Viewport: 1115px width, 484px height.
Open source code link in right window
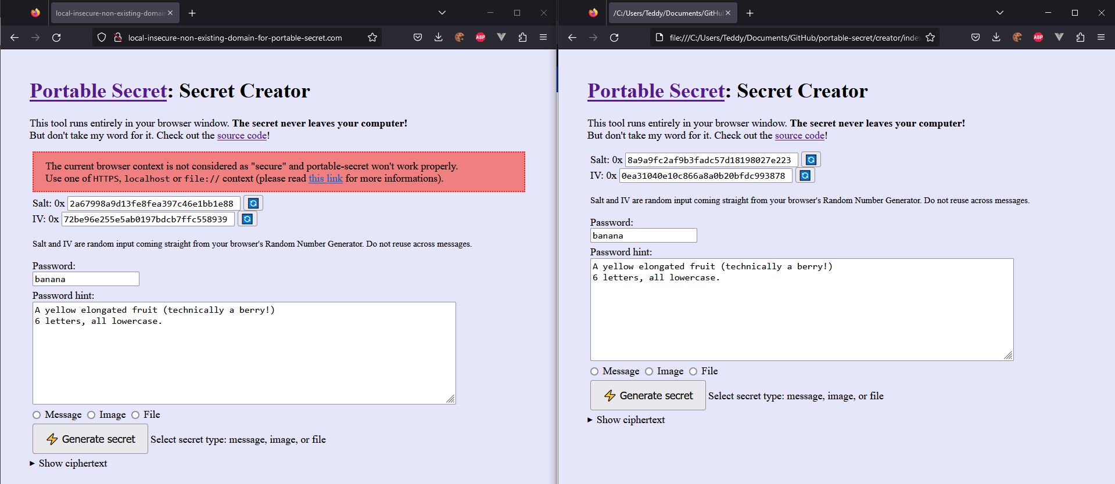[x=799, y=135]
